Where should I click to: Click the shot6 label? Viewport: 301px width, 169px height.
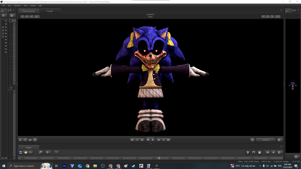[x=150, y=17]
